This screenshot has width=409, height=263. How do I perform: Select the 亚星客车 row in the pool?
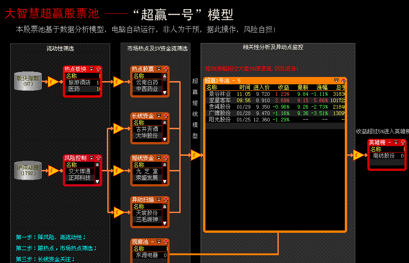pyautogui.click(x=275, y=100)
